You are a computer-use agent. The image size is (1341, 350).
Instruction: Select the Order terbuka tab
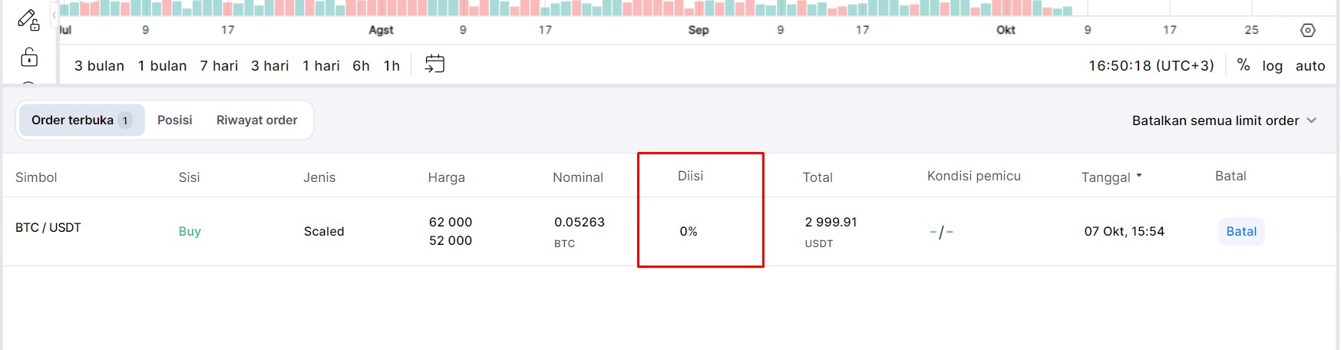point(81,121)
